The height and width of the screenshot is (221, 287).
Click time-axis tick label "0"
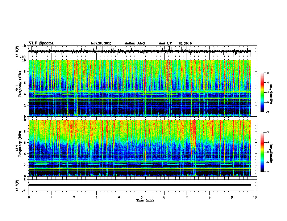(29, 197)
